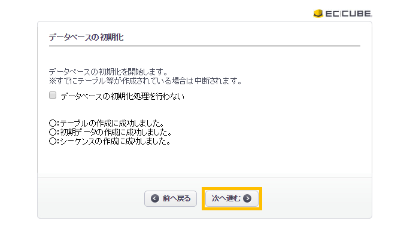Click the left arrow icon in 前へ戻る

[x=155, y=198]
